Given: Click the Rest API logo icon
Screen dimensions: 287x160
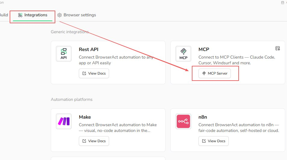Looking at the screenshot, I should click(64, 54).
